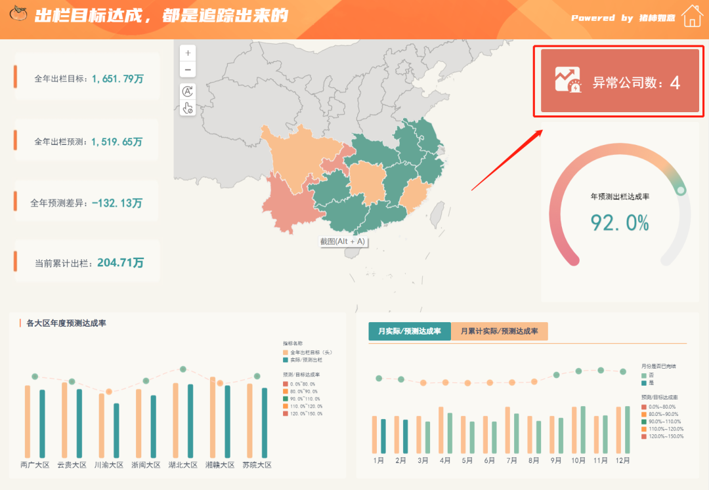Click the 全年出栏预测 value 1,519.65万
Image resolution: width=709 pixels, height=490 pixels.
(x=117, y=142)
